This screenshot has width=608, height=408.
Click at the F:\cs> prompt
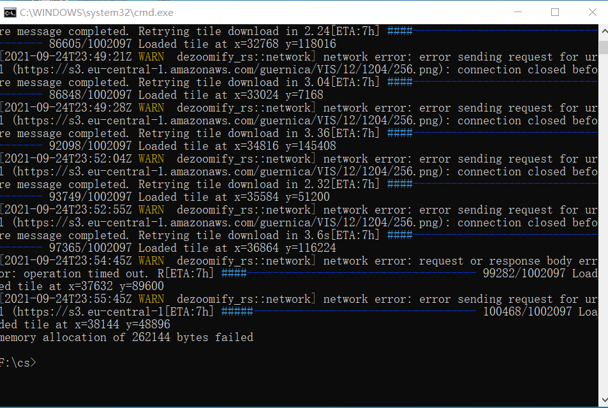pos(18,363)
